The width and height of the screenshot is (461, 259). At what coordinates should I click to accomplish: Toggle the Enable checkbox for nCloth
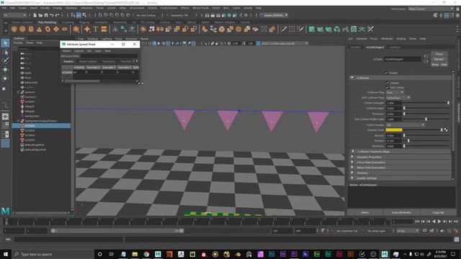pos(387,73)
